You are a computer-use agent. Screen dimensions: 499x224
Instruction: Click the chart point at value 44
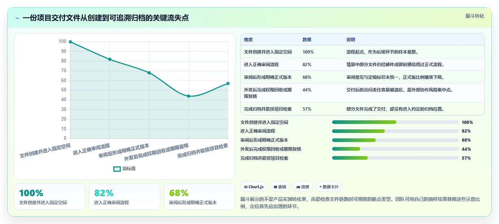(189, 96)
